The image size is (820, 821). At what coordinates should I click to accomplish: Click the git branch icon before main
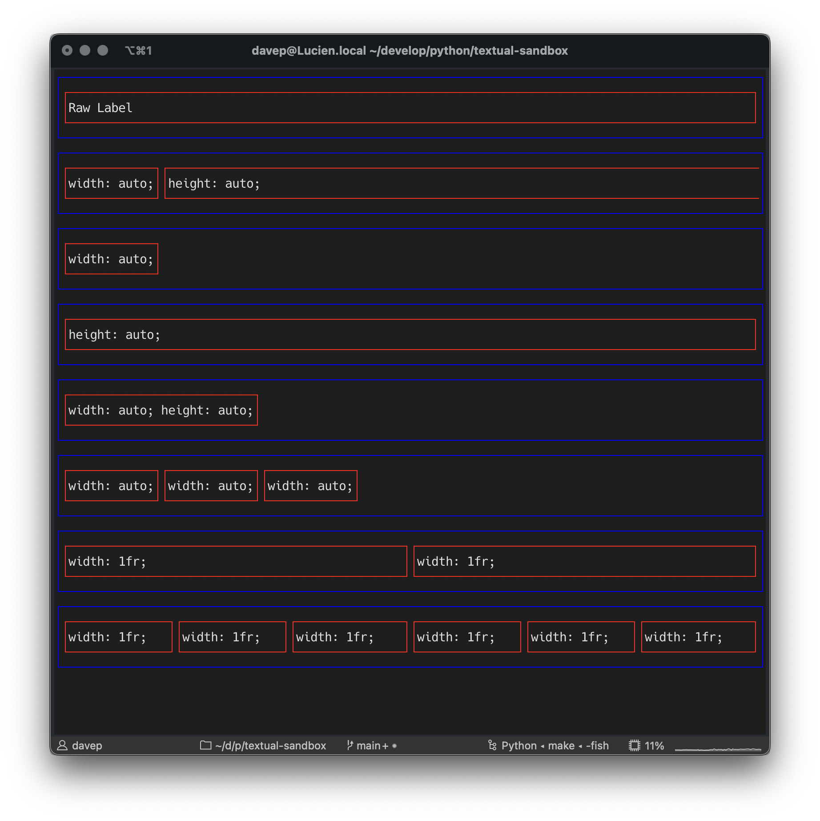pos(350,745)
